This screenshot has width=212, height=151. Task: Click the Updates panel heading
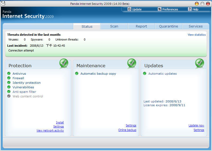pos(154,66)
